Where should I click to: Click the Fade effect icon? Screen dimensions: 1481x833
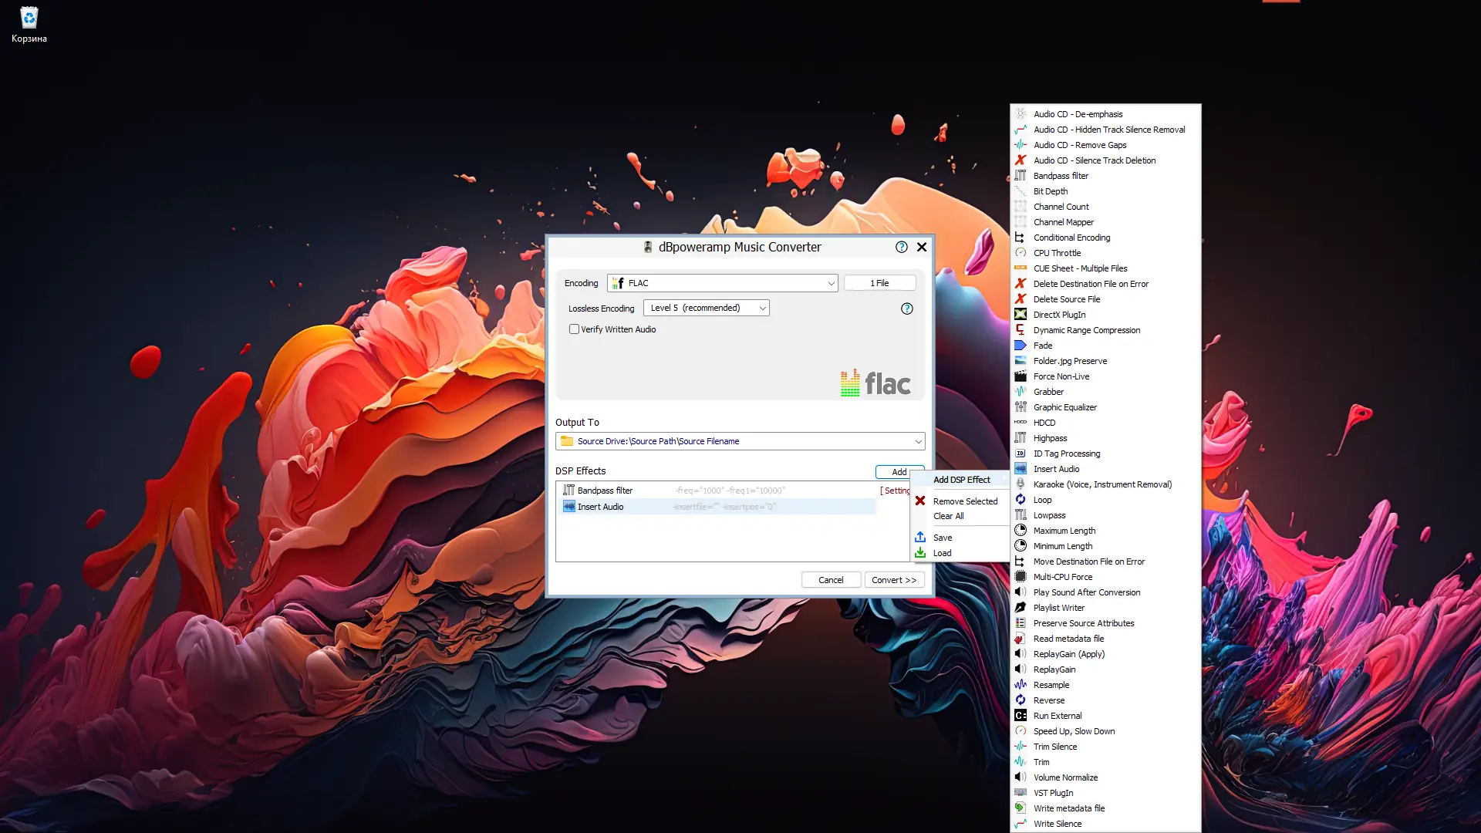[x=1021, y=346]
